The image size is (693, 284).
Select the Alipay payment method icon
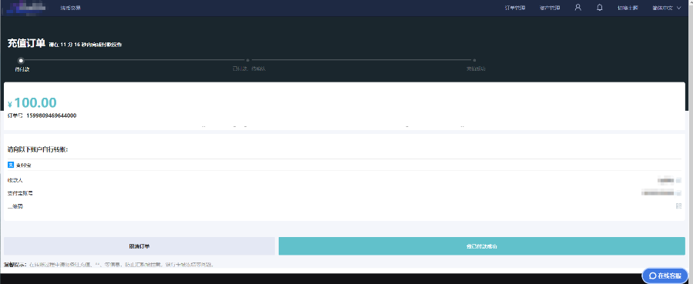coord(11,165)
